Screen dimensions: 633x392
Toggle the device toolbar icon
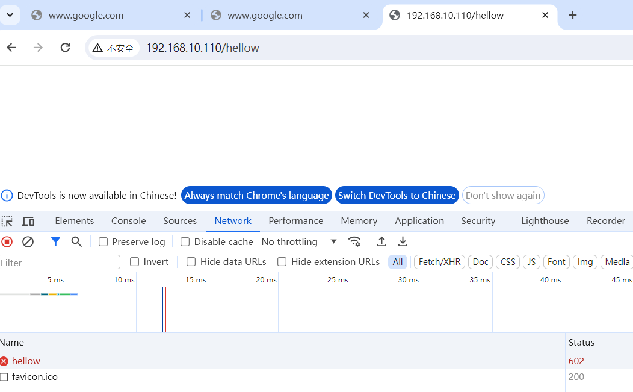(x=28, y=221)
